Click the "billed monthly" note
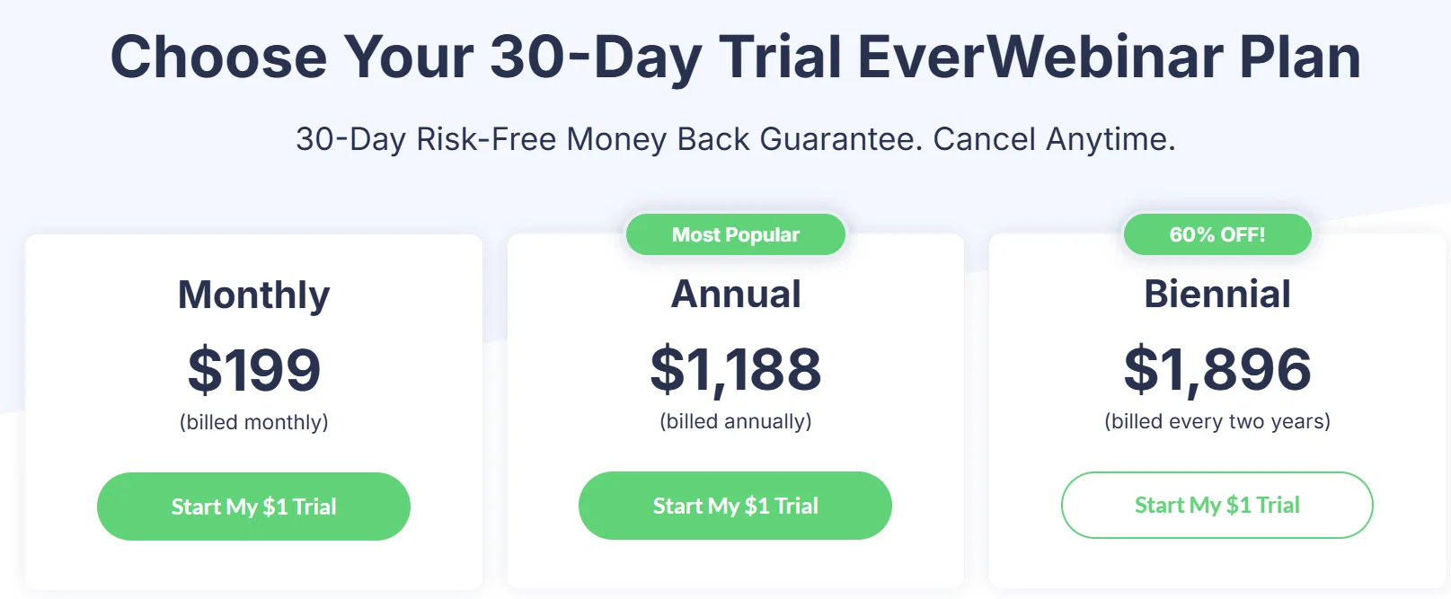This screenshot has width=1451, height=599. pyautogui.click(x=253, y=422)
